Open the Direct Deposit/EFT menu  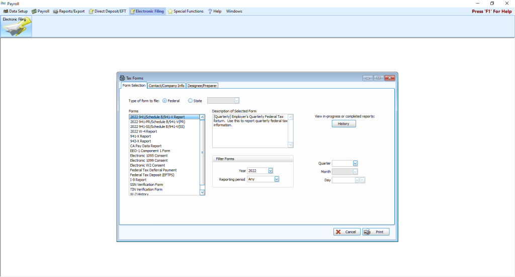coord(107,11)
